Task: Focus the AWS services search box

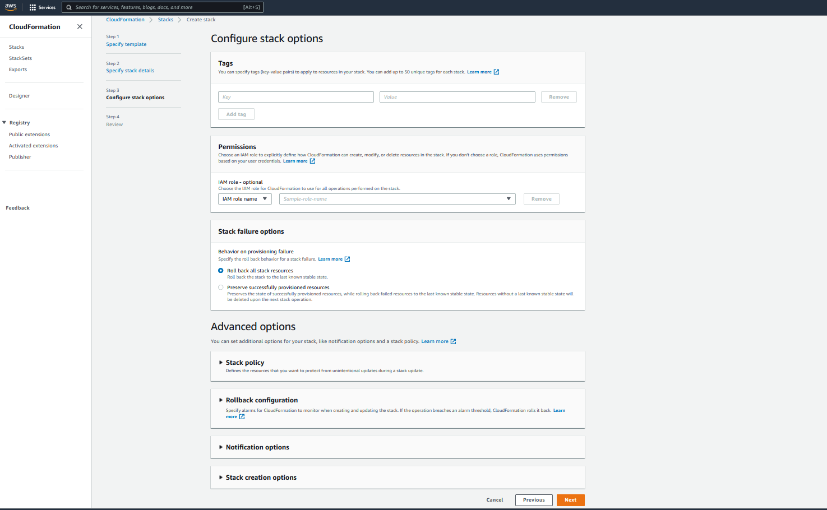Action: pos(163,7)
